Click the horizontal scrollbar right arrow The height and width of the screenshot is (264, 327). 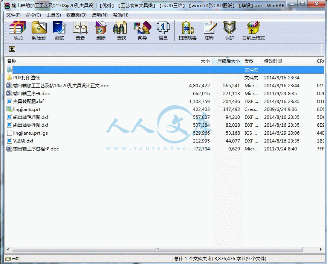[321, 249]
